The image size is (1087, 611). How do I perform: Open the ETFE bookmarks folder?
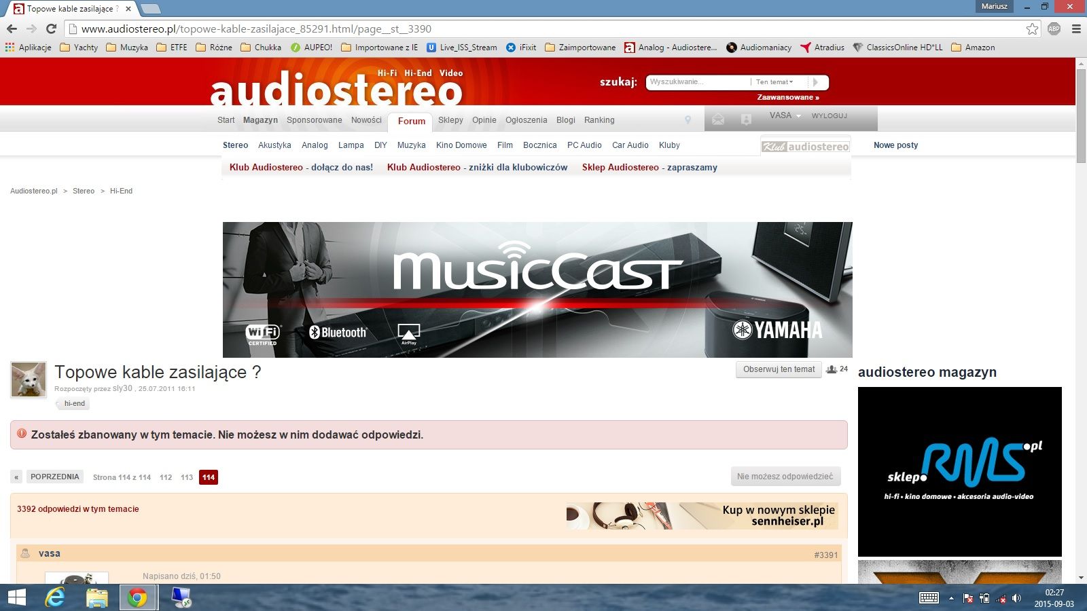(x=172, y=48)
